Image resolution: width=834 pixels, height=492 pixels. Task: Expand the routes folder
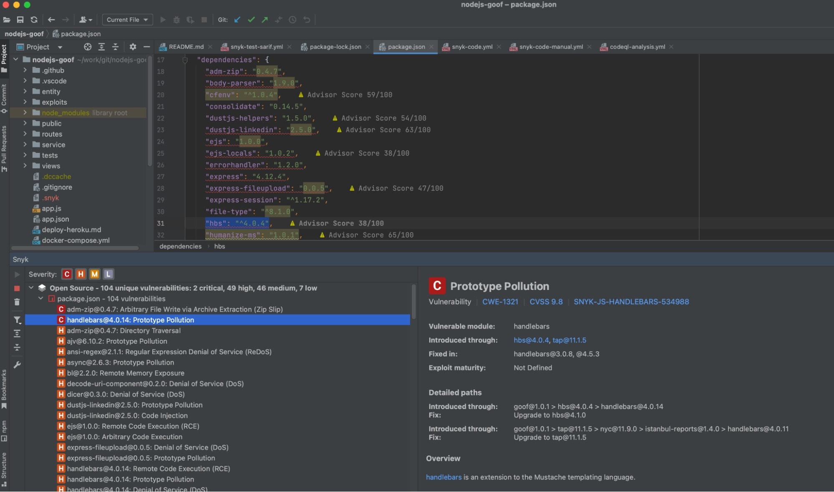point(25,134)
